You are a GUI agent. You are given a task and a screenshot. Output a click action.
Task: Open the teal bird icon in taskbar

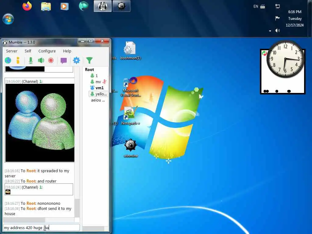coord(83,6)
